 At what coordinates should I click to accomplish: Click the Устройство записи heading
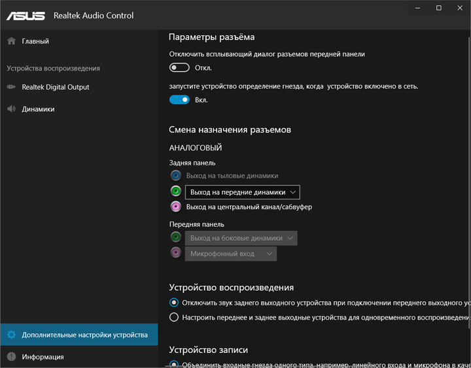tap(209, 350)
